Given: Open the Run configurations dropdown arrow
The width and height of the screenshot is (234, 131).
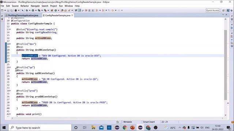Looking at the screenshot, I should [x=36, y=11].
